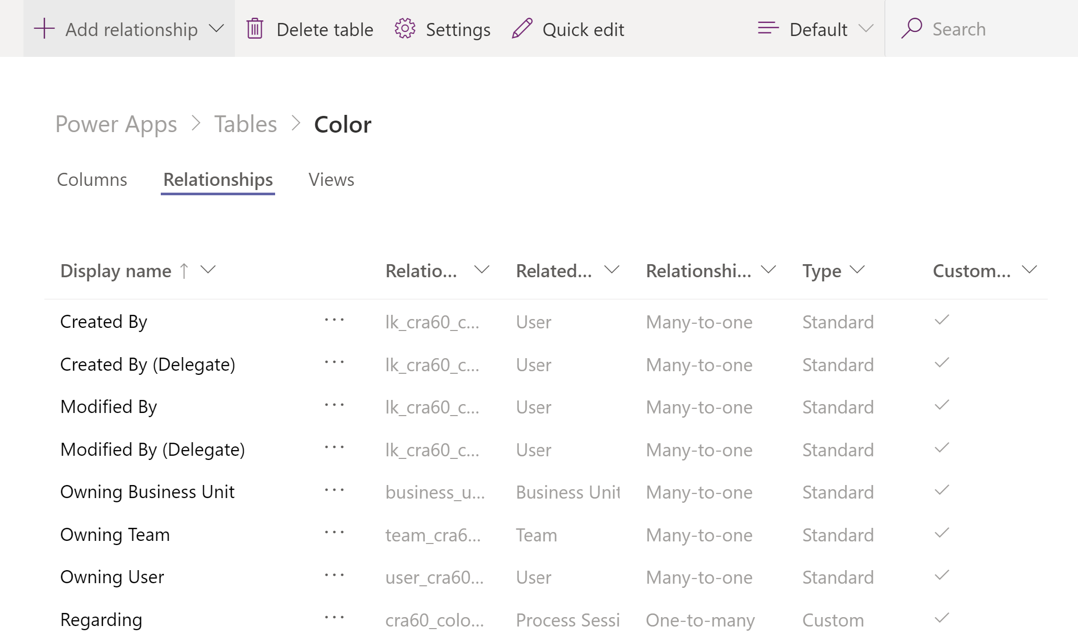Click the Search icon
The width and height of the screenshot is (1078, 638).
coord(911,28)
